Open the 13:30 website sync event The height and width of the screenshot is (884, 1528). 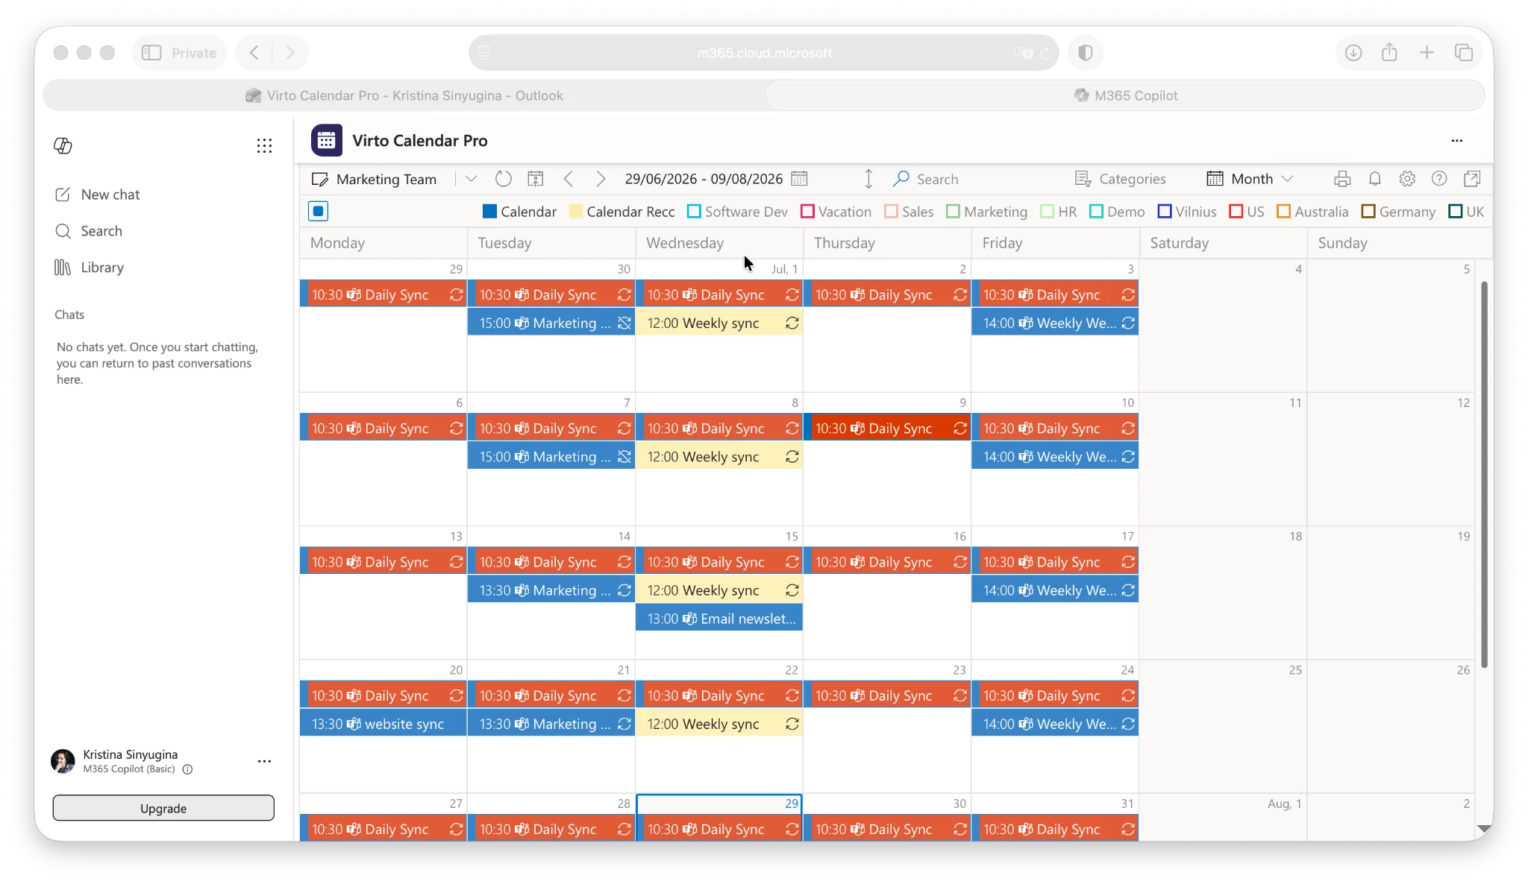[383, 724]
